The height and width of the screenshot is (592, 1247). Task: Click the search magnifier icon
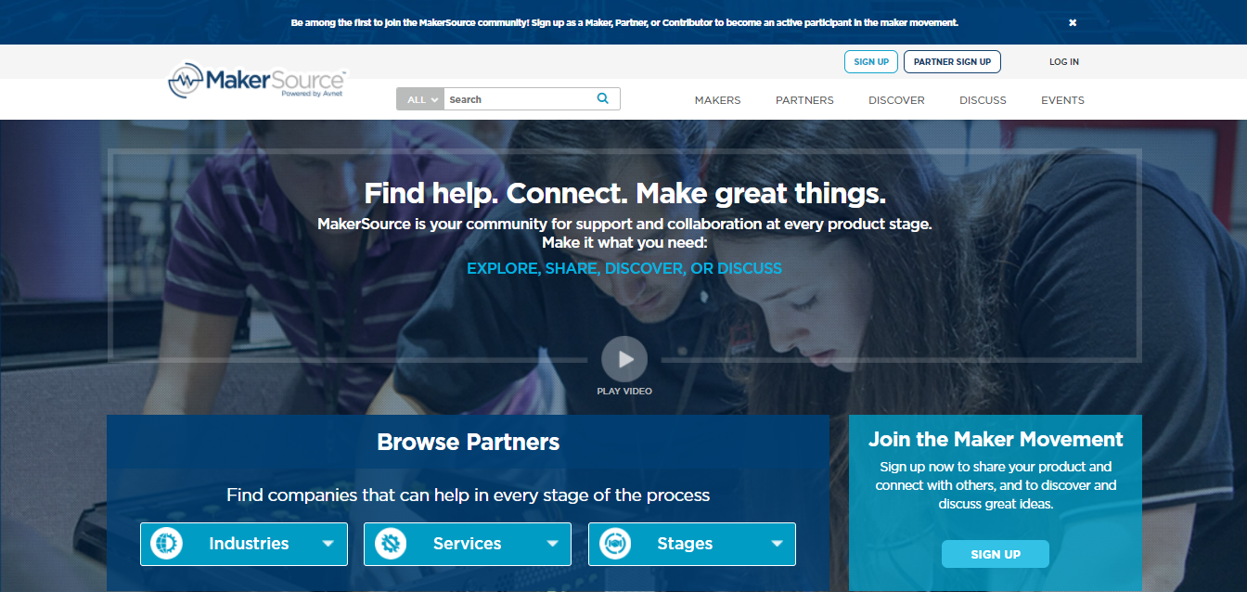tap(603, 98)
